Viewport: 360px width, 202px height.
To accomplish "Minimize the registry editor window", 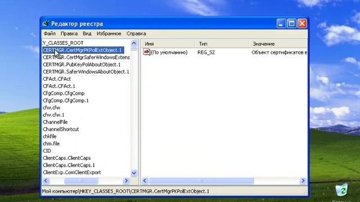I will [x=281, y=24].
